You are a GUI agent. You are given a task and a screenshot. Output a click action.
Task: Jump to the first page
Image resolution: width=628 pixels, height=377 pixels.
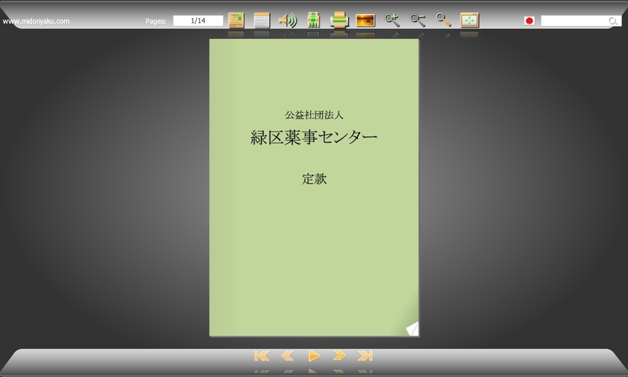[x=261, y=356]
